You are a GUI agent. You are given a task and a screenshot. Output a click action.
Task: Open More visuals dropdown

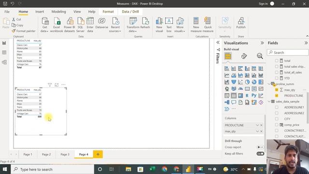[x=180, y=25]
